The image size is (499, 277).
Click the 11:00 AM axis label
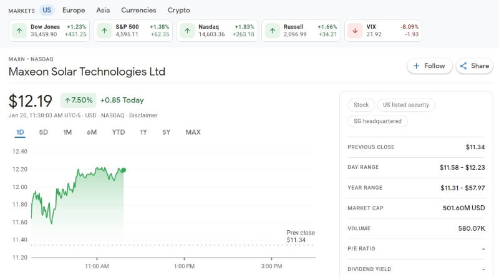(97, 266)
